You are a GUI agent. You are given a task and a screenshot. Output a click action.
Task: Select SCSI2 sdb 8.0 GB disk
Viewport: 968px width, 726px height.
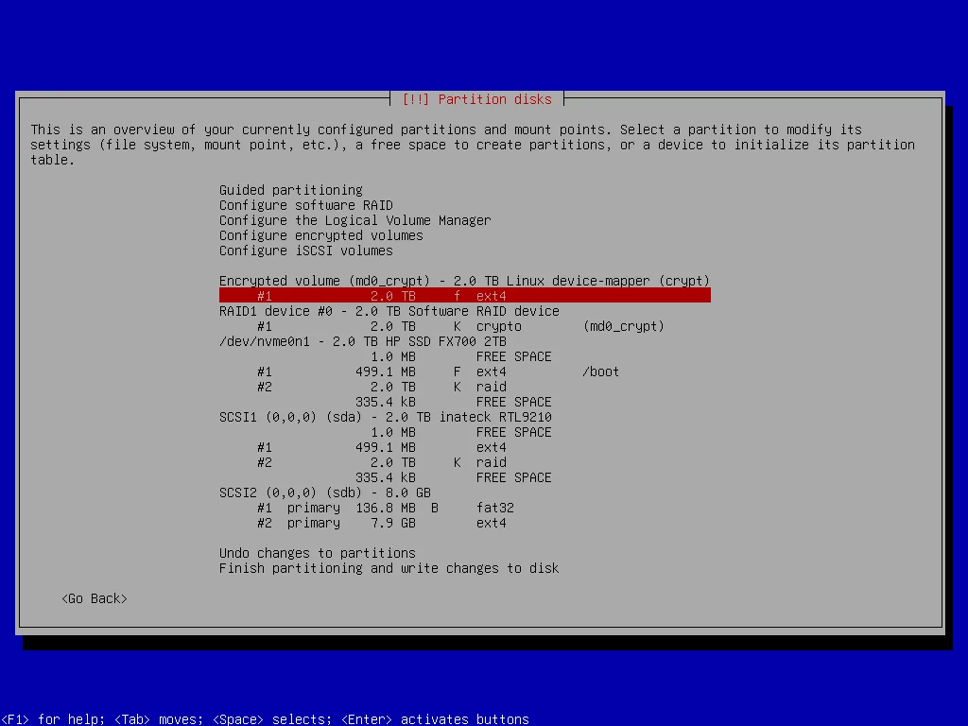pos(324,493)
